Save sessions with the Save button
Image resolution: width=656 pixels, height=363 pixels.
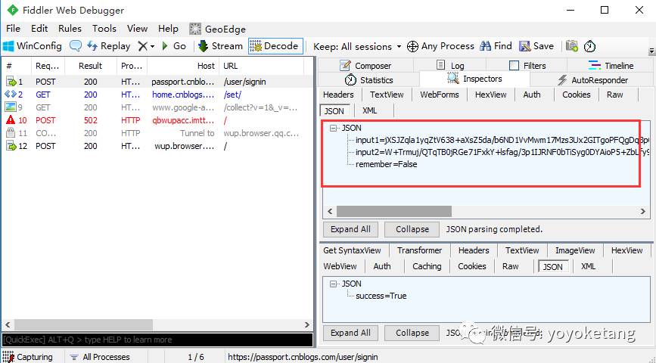click(536, 46)
